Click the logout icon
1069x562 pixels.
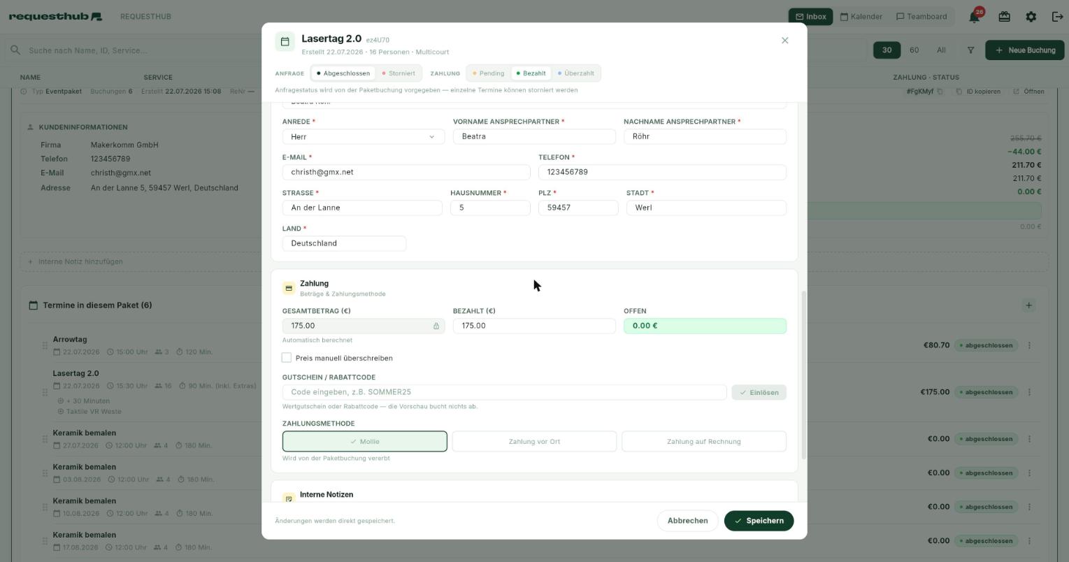(1057, 17)
